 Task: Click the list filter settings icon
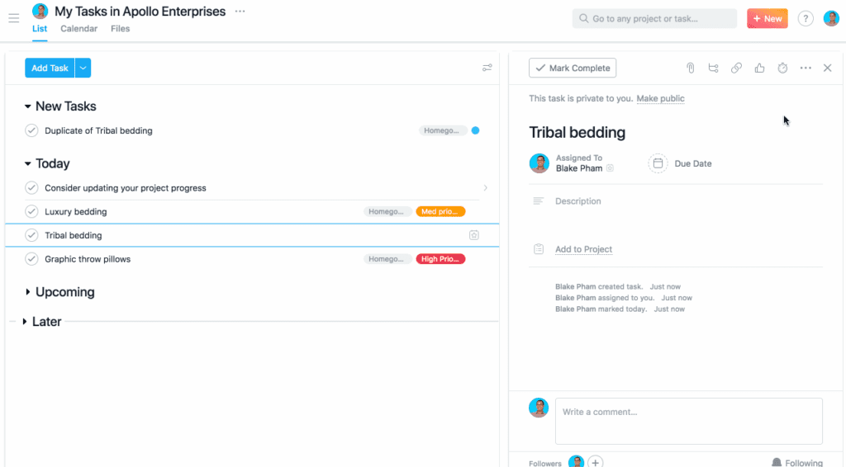487,68
